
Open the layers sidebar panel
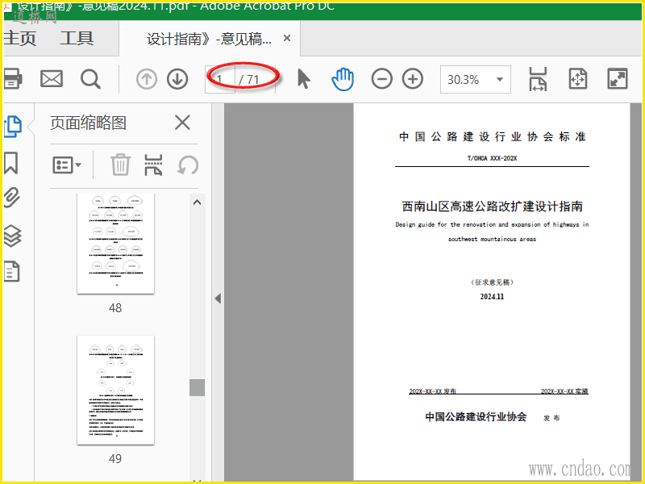[12, 236]
